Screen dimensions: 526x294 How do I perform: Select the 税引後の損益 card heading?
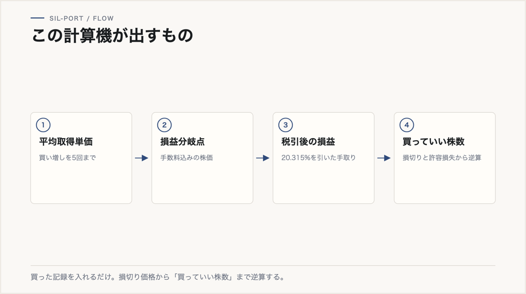click(x=308, y=142)
